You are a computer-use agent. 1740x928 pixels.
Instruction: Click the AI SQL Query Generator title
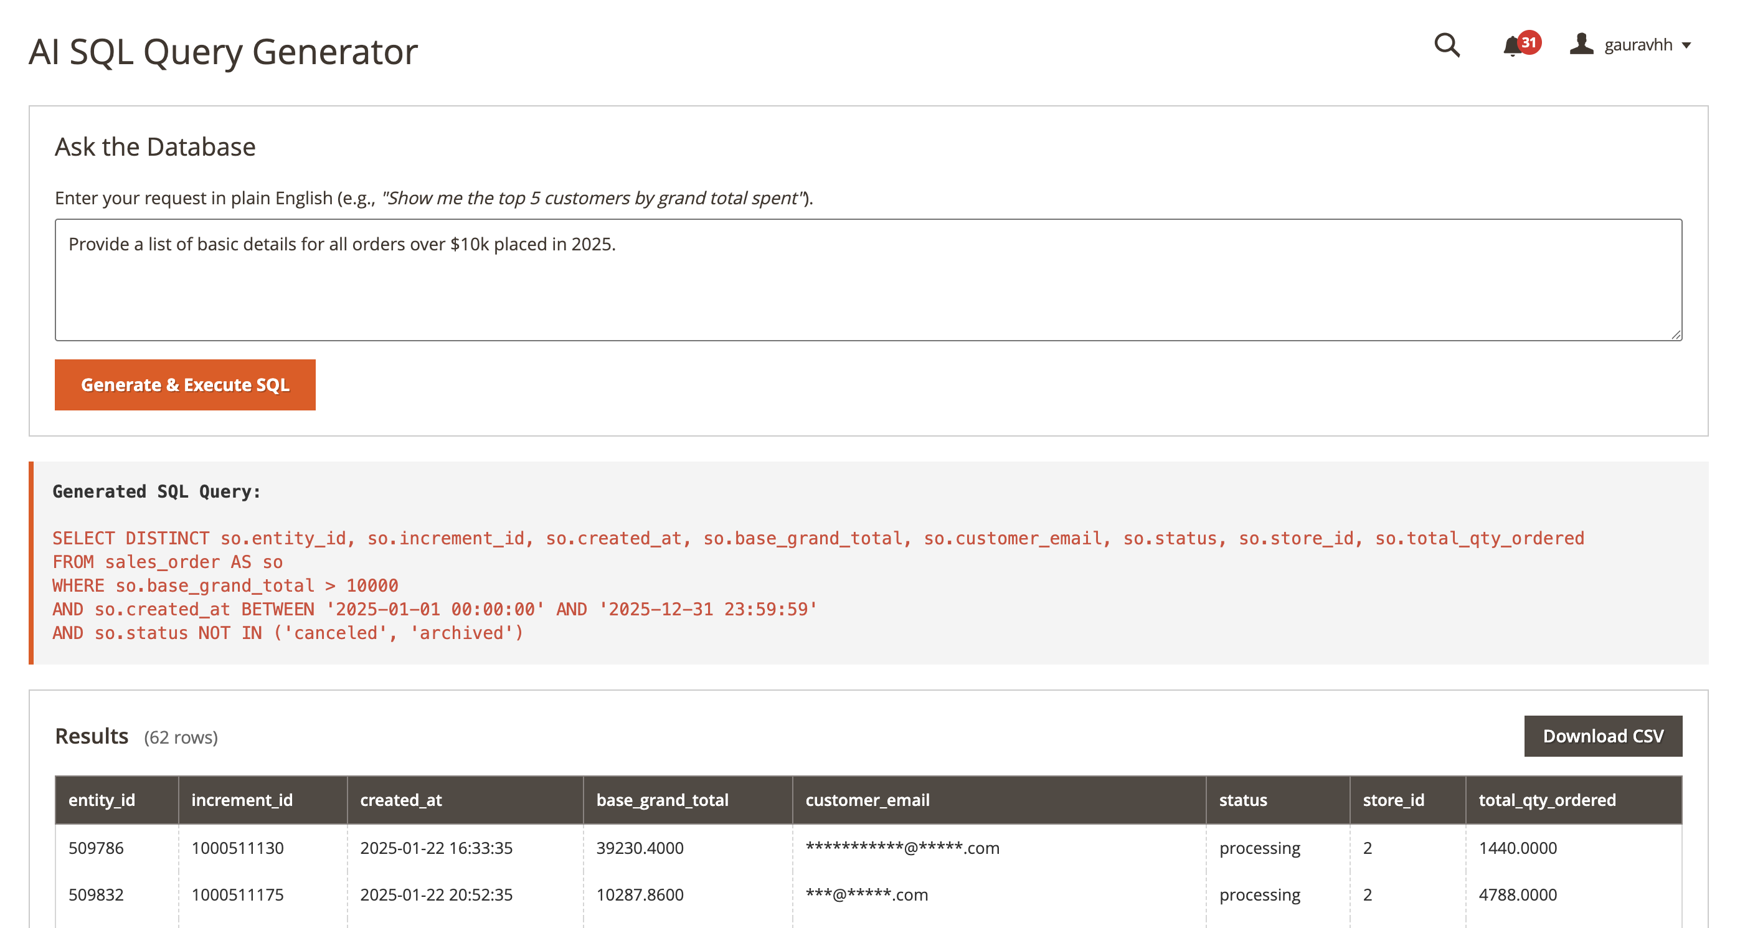coord(223,51)
